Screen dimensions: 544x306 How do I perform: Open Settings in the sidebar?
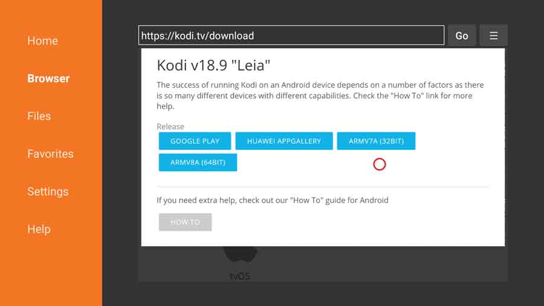(x=48, y=192)
